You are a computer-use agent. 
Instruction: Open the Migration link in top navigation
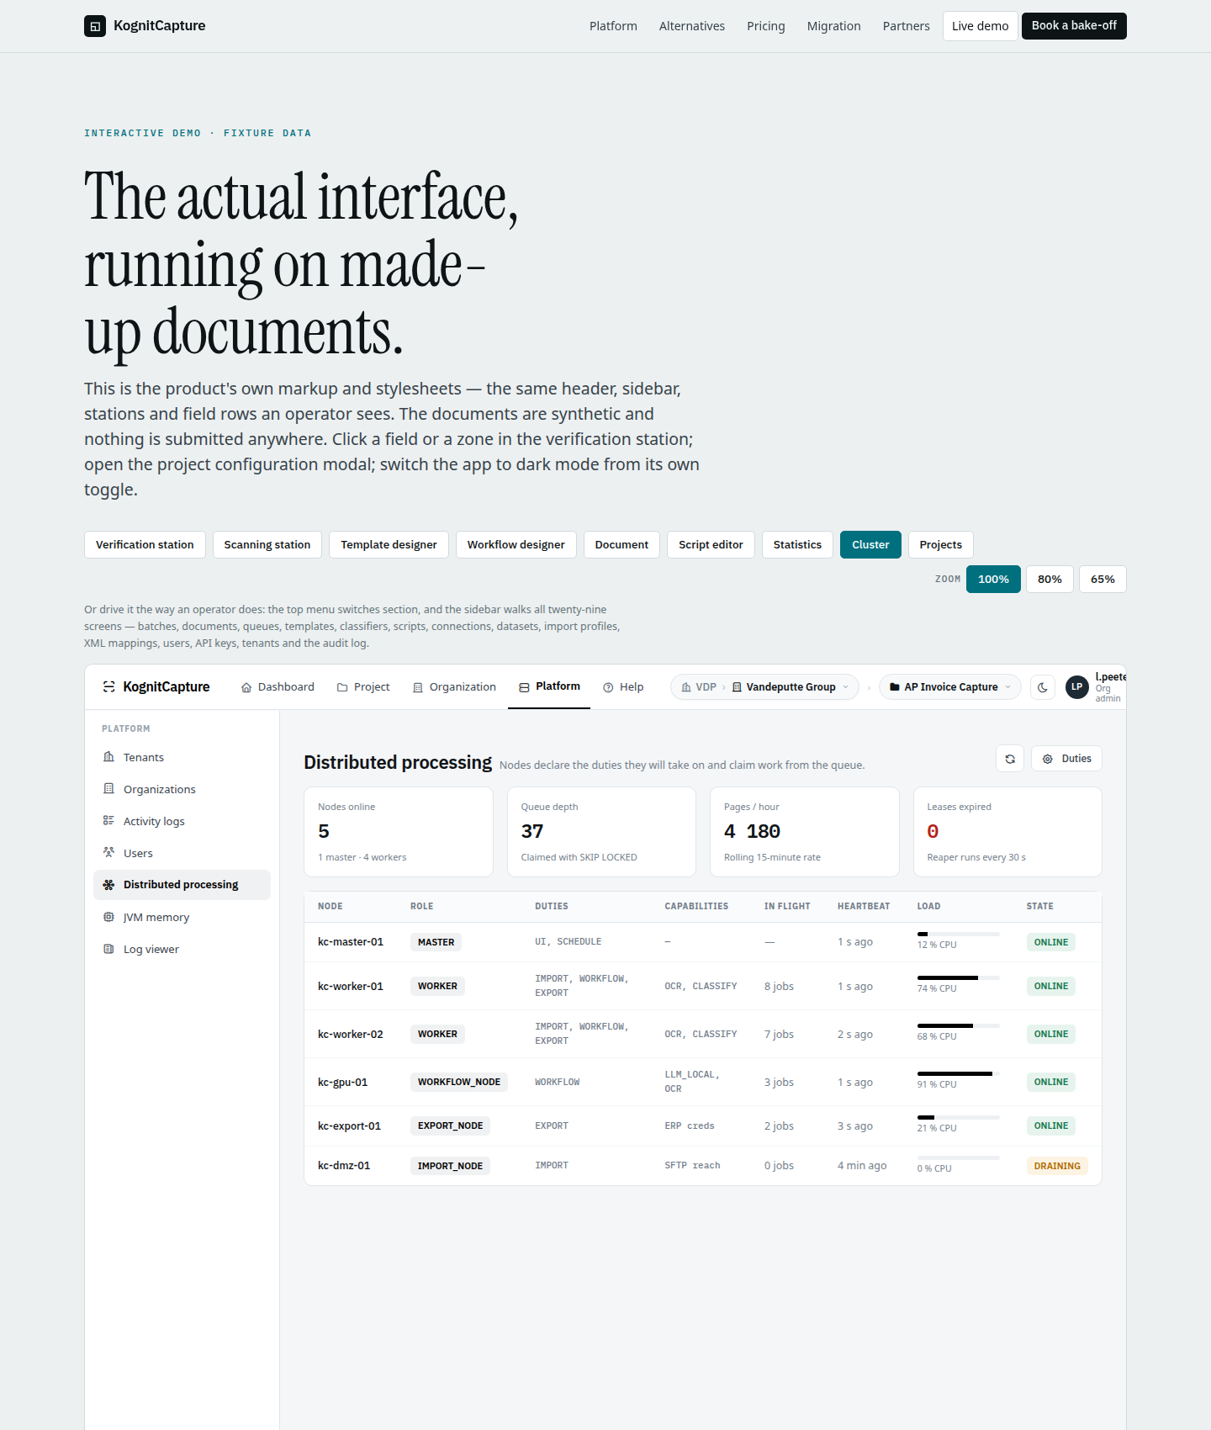click(x=834, y=26)
